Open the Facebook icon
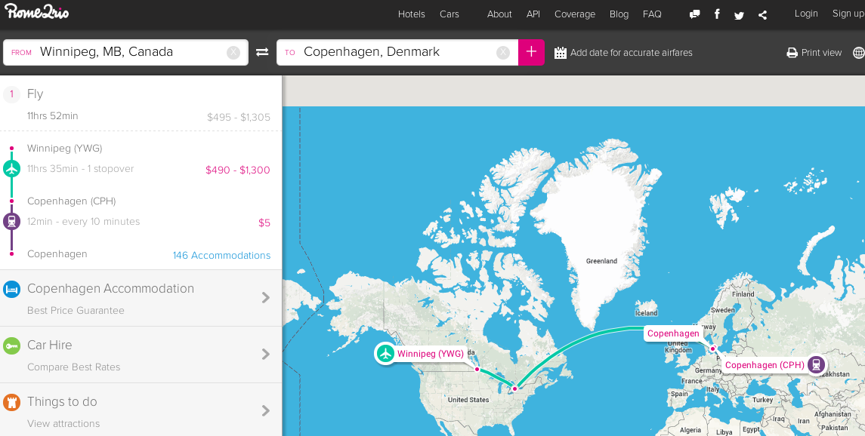865x436 pixels. [717, 14]
